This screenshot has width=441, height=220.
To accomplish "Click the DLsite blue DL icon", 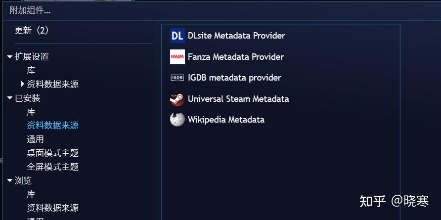I will pos(177,36).
